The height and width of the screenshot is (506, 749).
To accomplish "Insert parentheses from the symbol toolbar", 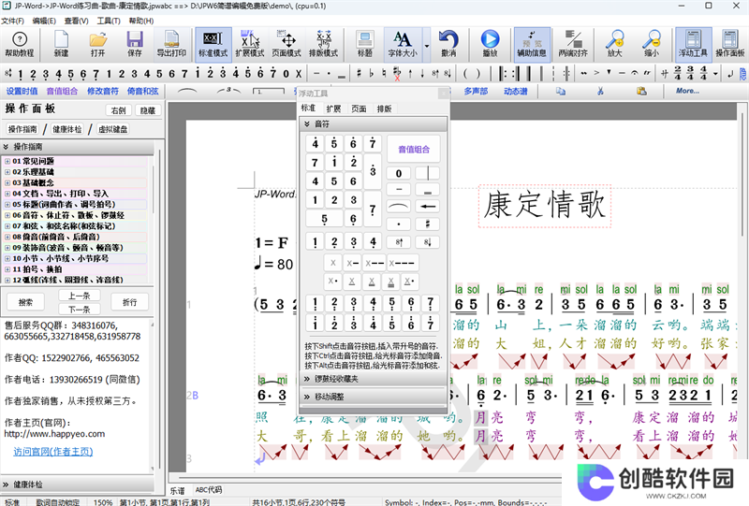I will (471, 74).
